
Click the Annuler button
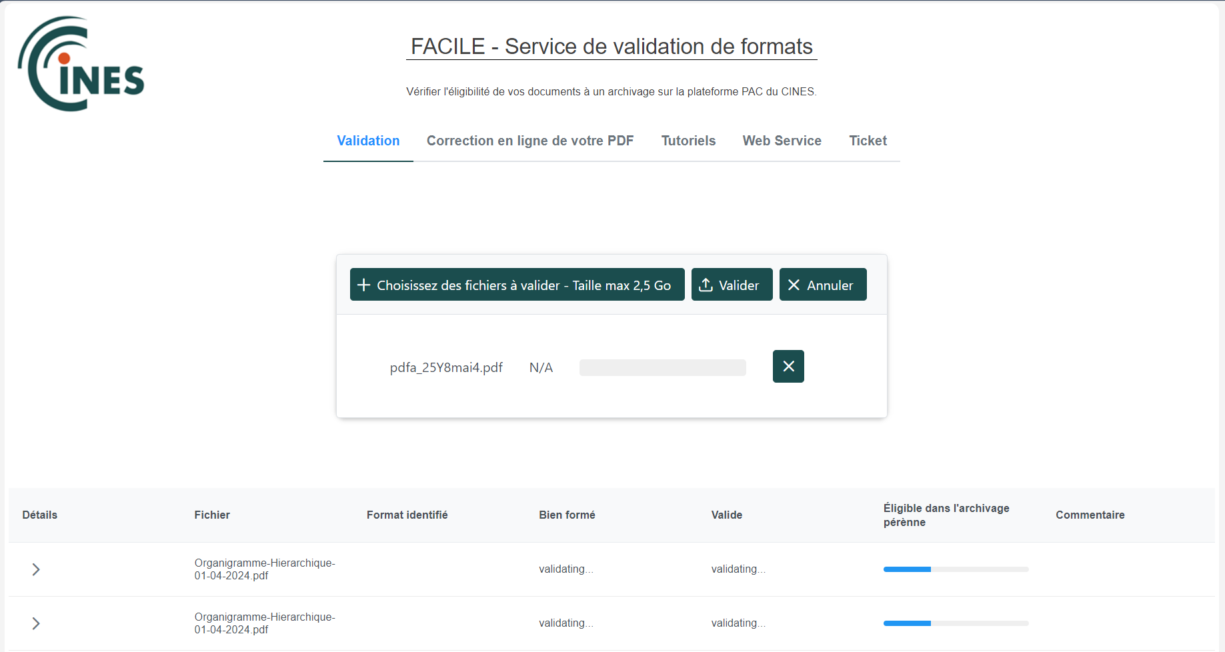coord(823,285)
